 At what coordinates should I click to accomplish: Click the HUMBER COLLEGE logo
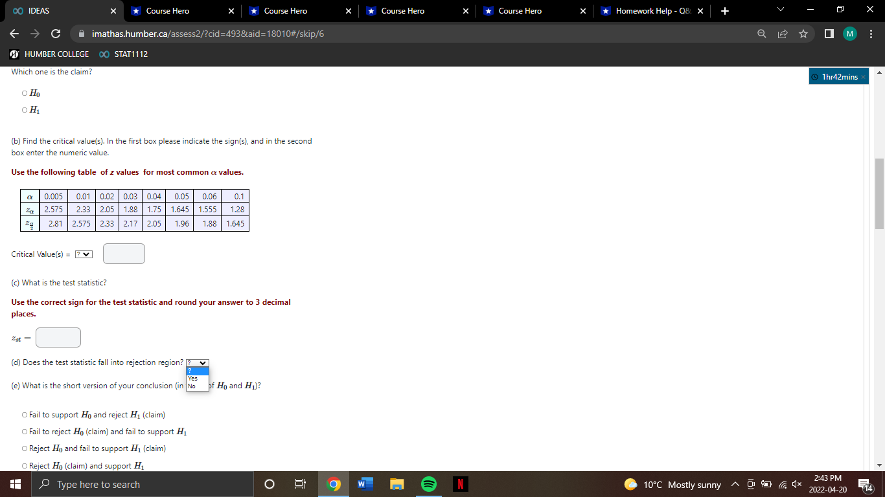tap(14, 54)
